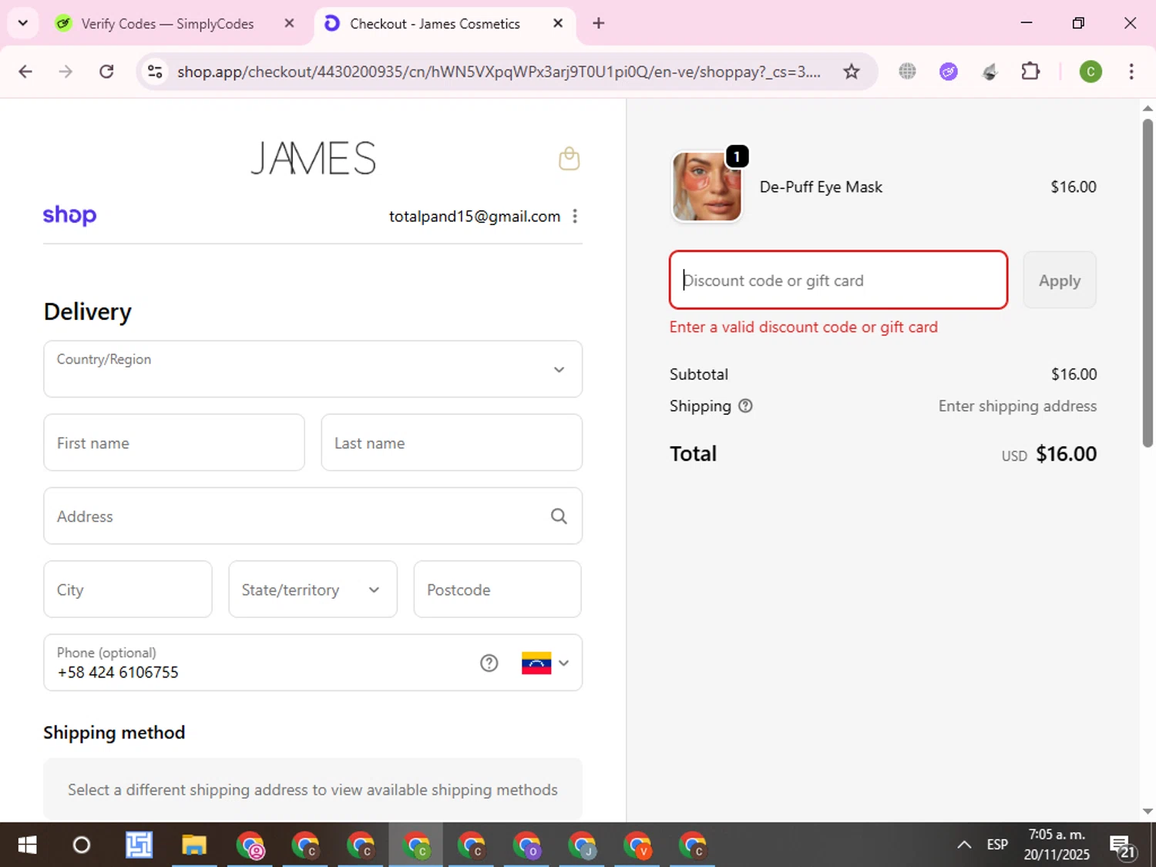Viewport: 1156px width, 867px height.
Task: Open the phone country flag selector
Action: (546, 663)
